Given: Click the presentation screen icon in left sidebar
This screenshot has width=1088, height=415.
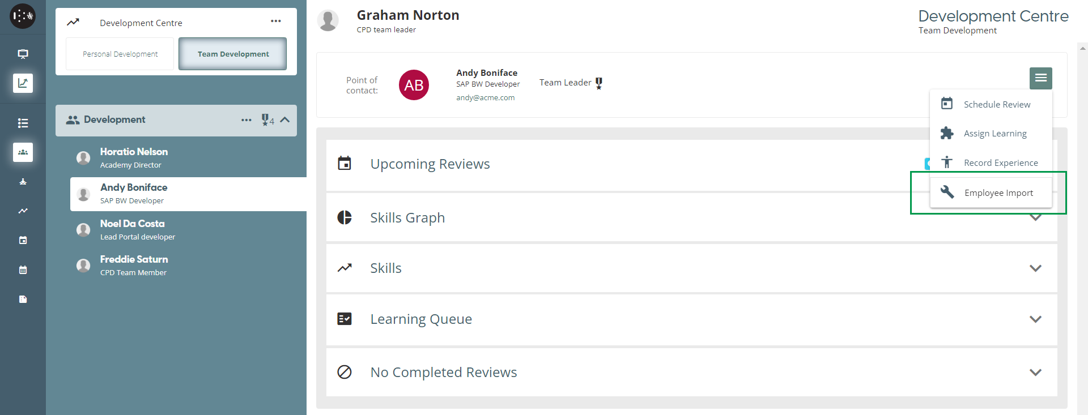Looking at the screenshot, I should click(x=23, y=54).
